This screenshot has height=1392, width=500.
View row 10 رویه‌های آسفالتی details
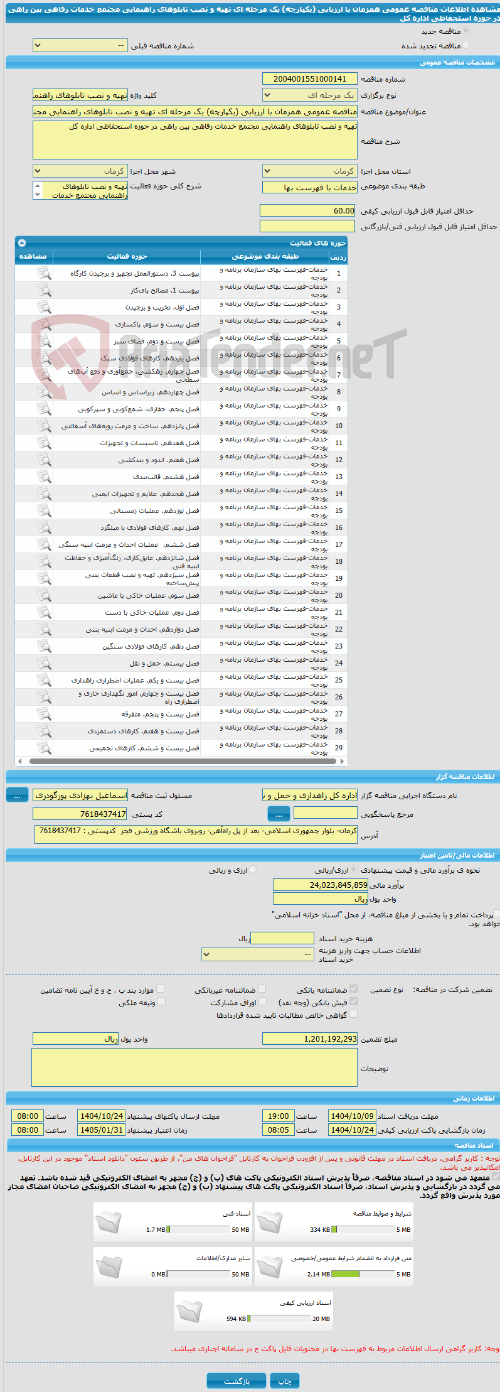tap(44, 426)
